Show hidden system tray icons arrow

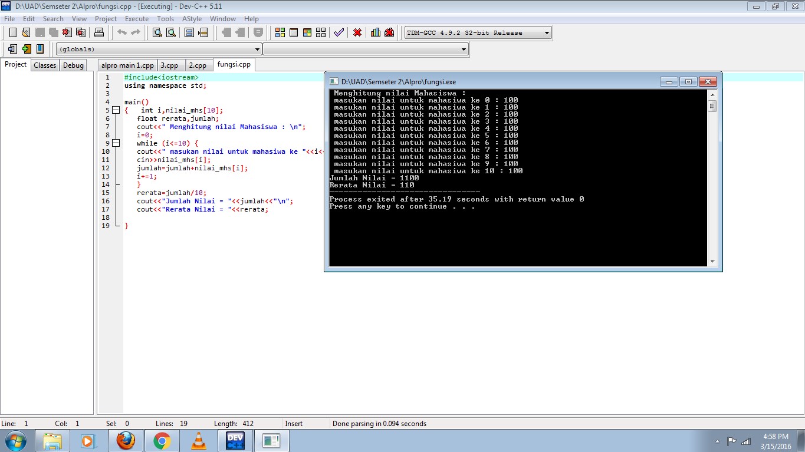point(717,441)
